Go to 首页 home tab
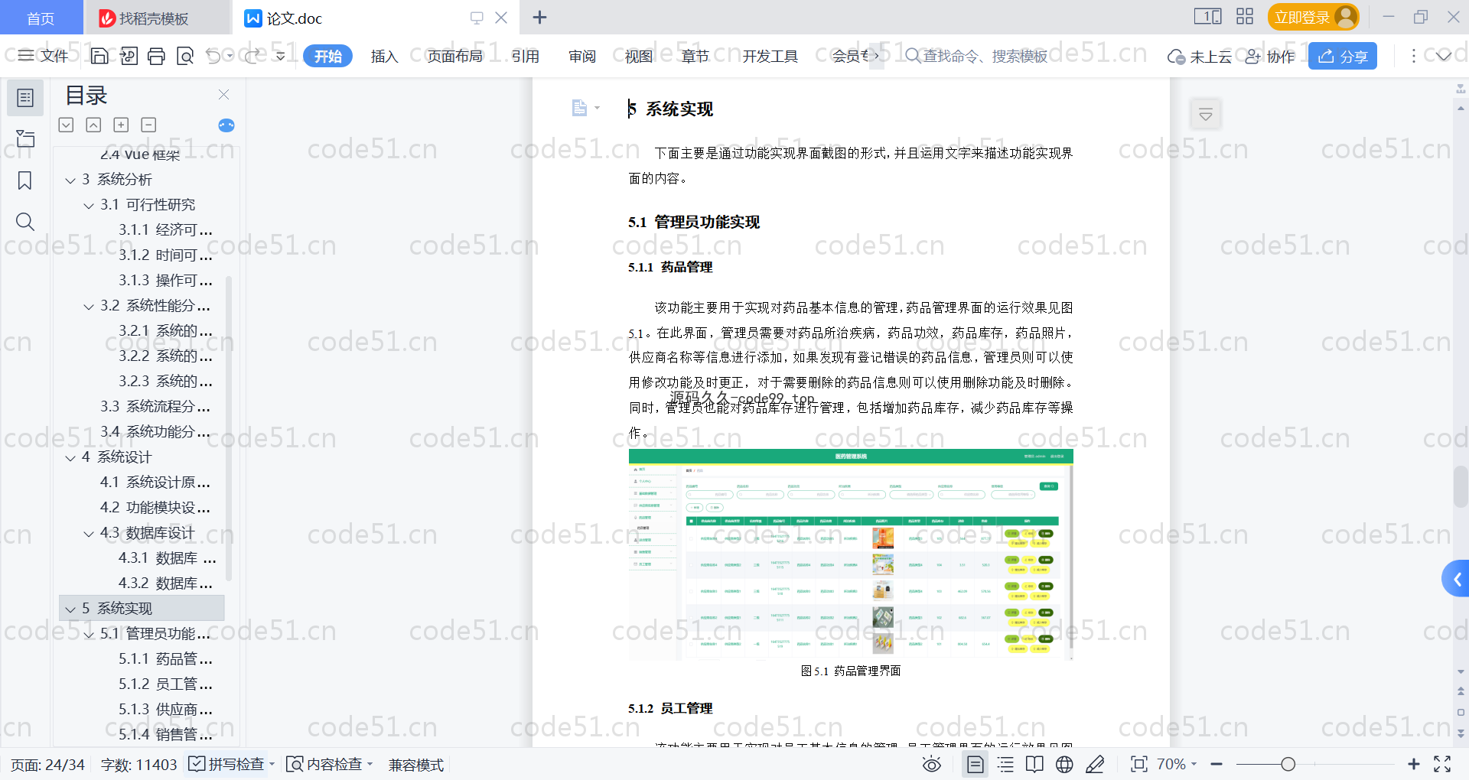The height and width of the screenshot is (780, 1469). (x=41, y=18)
